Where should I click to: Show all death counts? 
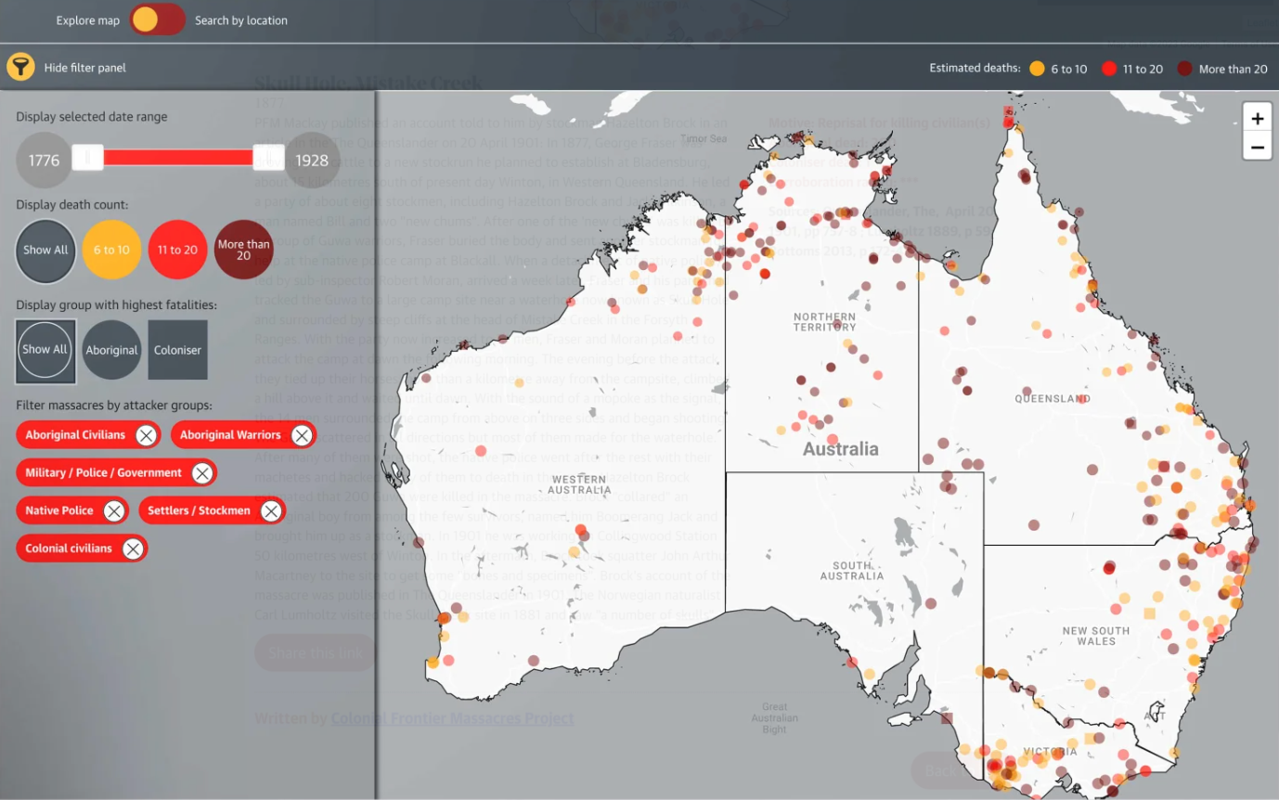click(45, 251)
